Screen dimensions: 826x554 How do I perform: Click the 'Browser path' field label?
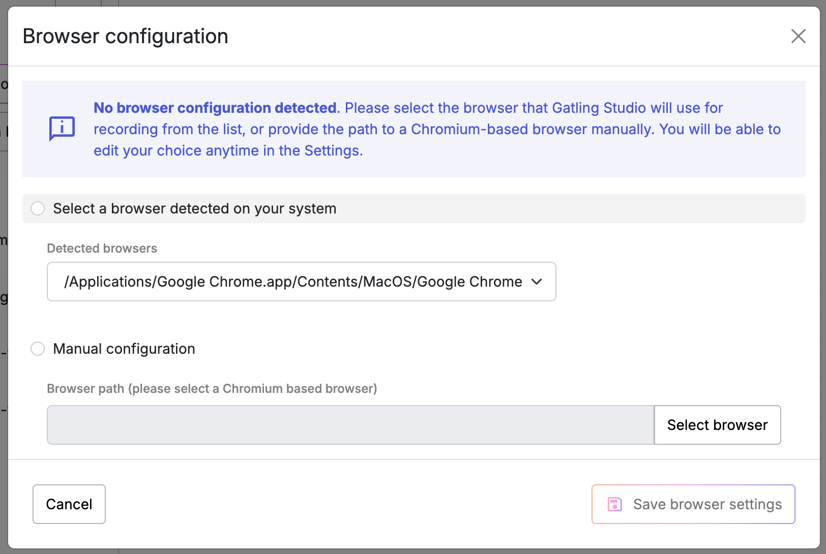(x=212, y=388)
